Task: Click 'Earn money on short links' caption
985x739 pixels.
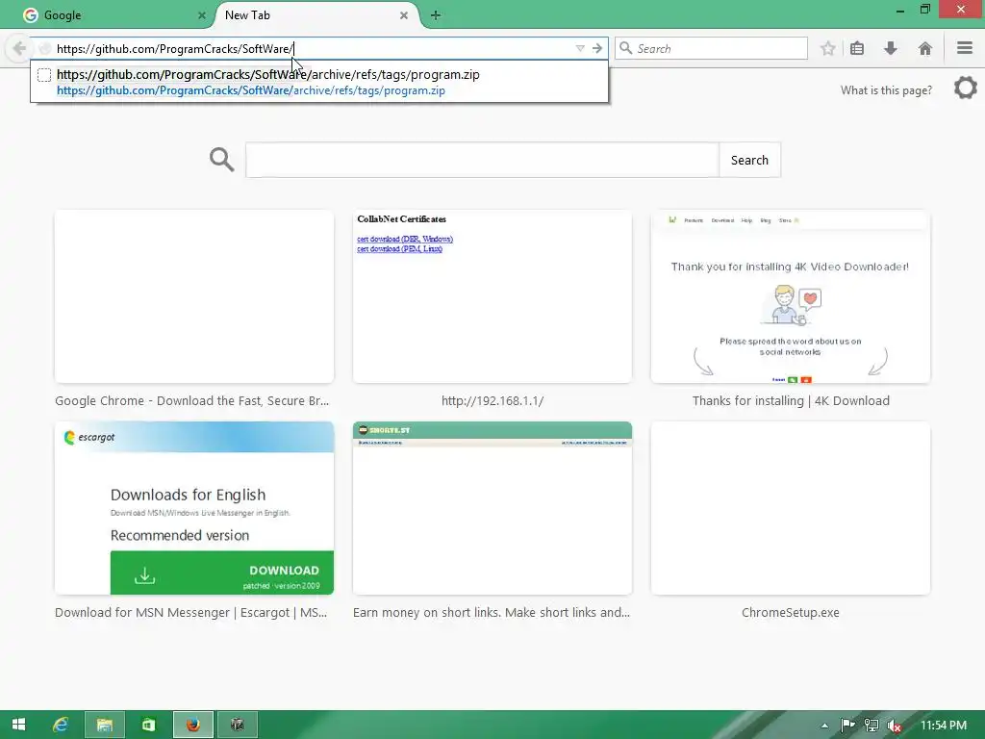Action: click(492, 613)
